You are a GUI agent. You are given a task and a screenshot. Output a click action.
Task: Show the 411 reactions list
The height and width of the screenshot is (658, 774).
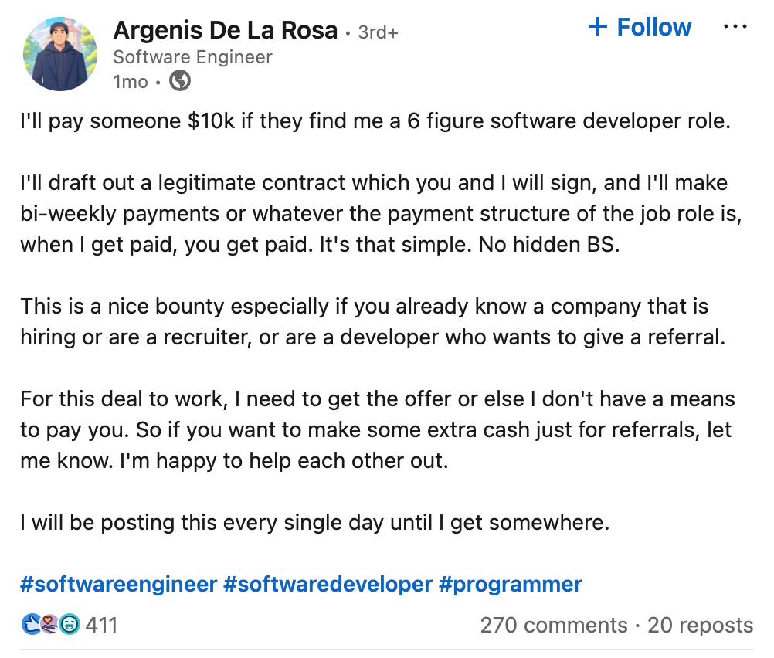point(101,625)
